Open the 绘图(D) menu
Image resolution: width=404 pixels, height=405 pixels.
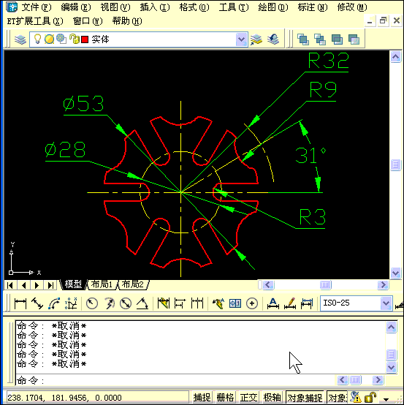272,7
